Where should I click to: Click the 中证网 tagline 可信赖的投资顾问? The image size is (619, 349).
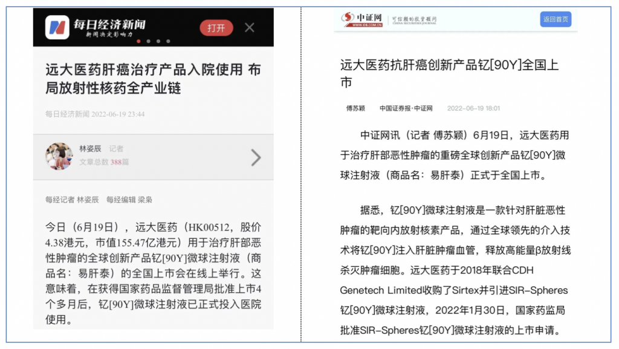pos(414,19)
